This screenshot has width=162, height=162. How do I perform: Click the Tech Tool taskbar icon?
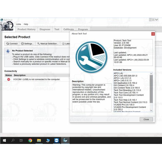point(65,140)
